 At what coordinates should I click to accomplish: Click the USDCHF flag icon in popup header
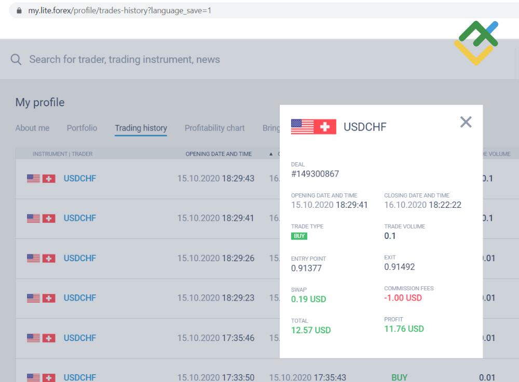(313, 127)
